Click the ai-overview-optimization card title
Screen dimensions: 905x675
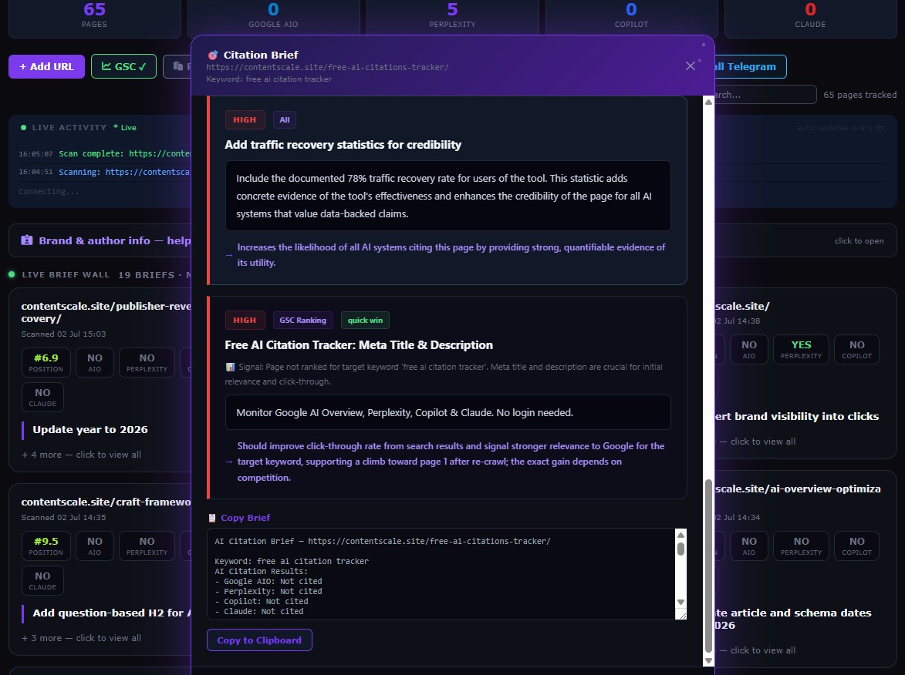coord(798,489)
